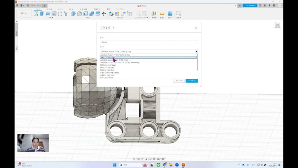Click the Home icon in top bar
Image resolution: width=298 pixels, height=168 pixels.
45,6
